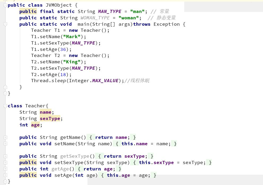The width and height of the screenshot is (263, 185).
Task: Expand the folded getSexType() method
Action: click(5, 156)
